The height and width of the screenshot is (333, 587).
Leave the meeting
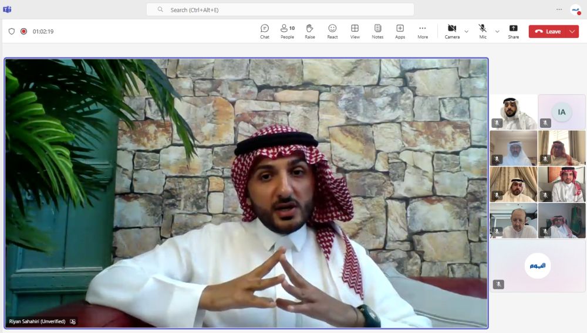click(548, 32)
